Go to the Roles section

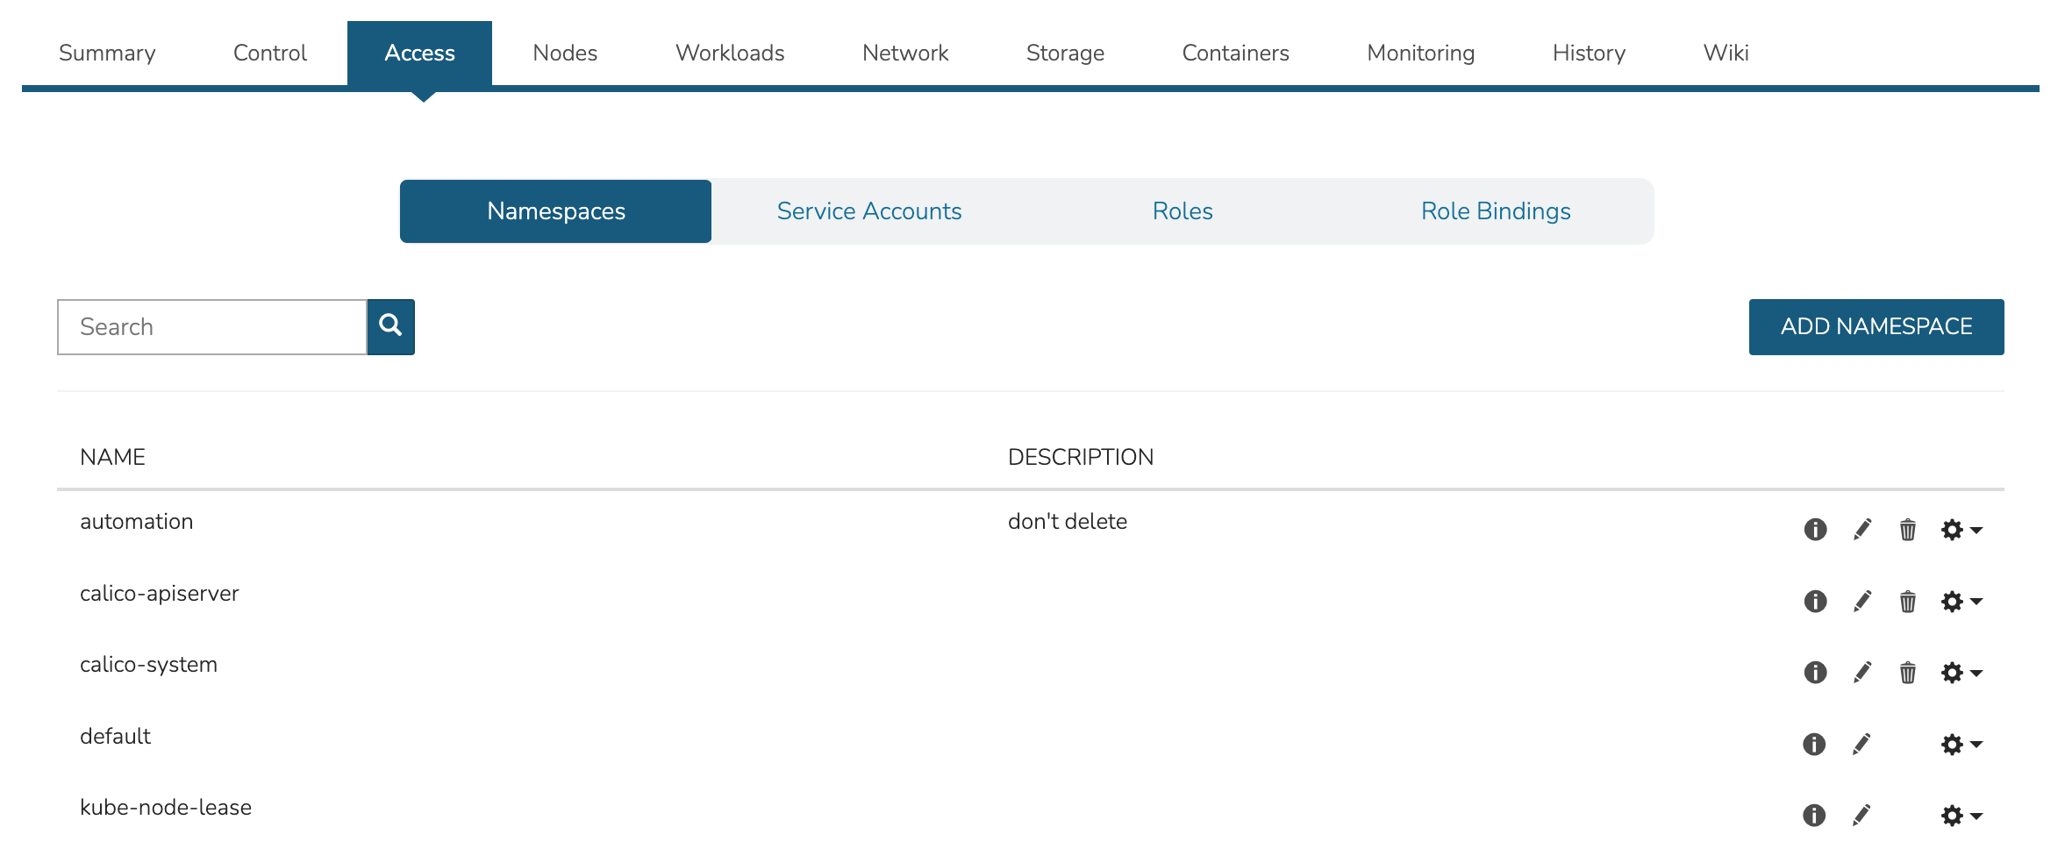tap(1182, 211)
